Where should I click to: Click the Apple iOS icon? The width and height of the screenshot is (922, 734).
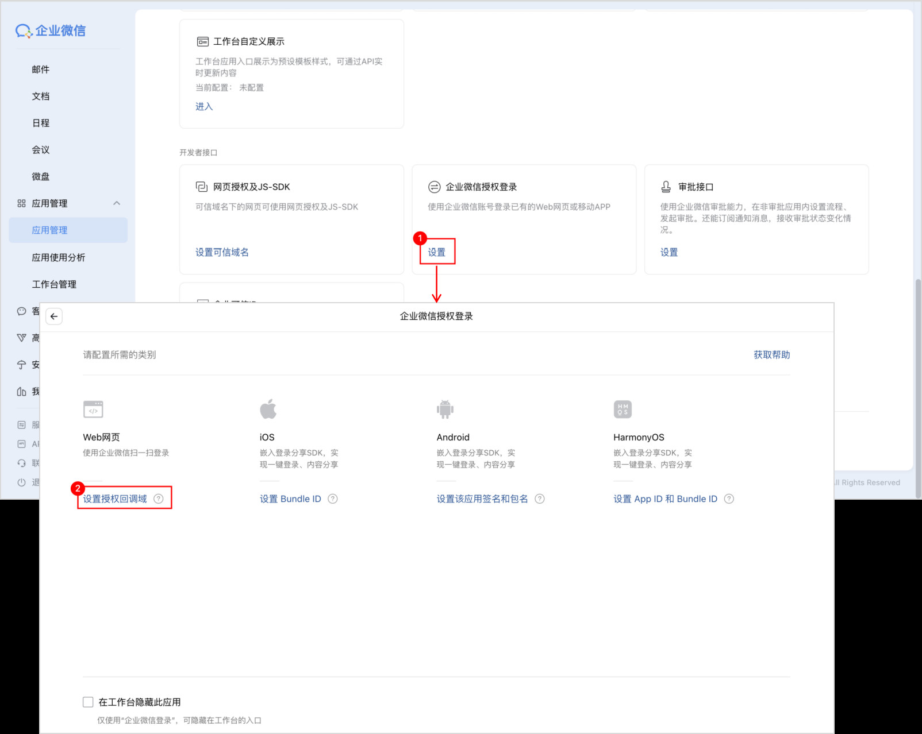pos(268,409)
